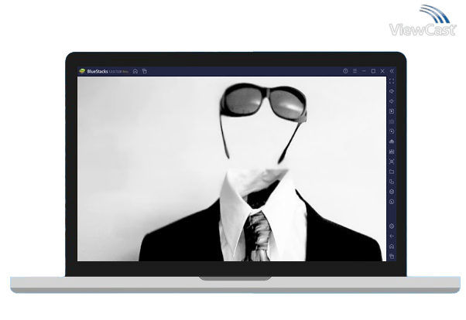Increase volume using upper speaker icon
Viewport: 466px width, 320px height.
coord(392,91)
